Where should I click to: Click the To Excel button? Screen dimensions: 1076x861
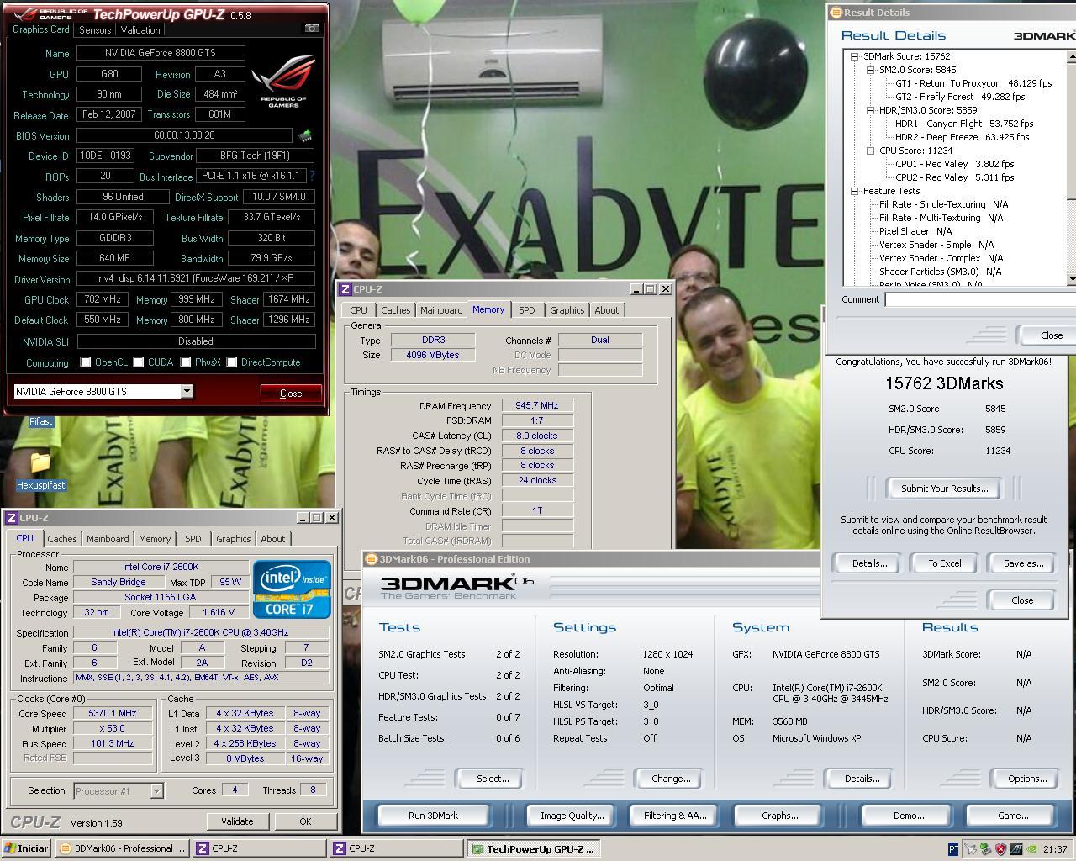(944, 563)
